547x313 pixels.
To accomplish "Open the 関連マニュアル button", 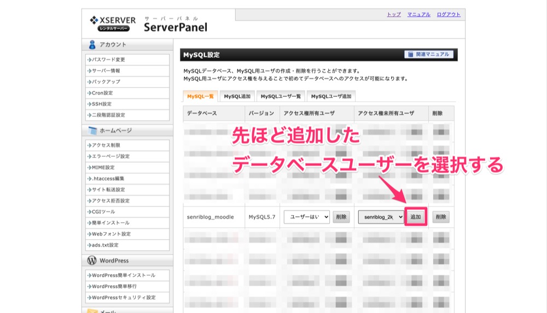I will click(x=429, y=55).
